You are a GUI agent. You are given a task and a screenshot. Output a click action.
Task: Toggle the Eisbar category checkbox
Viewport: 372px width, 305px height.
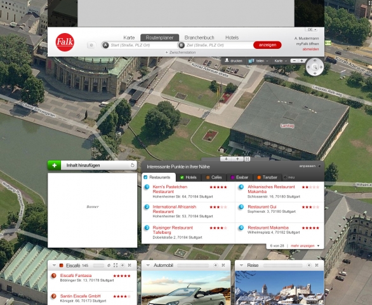click(232, 177)
